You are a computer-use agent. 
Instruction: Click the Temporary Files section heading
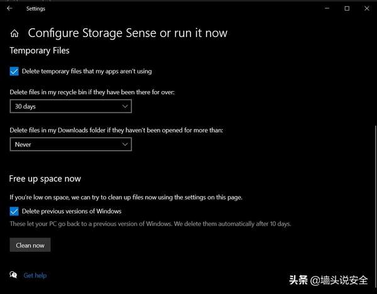pos(40,50)
